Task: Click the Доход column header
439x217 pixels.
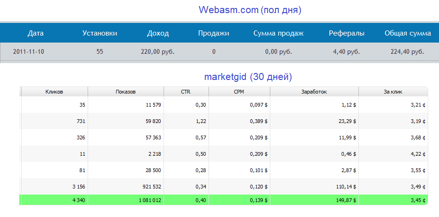Action: point(158,33)
